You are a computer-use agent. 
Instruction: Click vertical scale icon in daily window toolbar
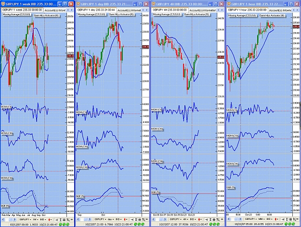(136, 219)
